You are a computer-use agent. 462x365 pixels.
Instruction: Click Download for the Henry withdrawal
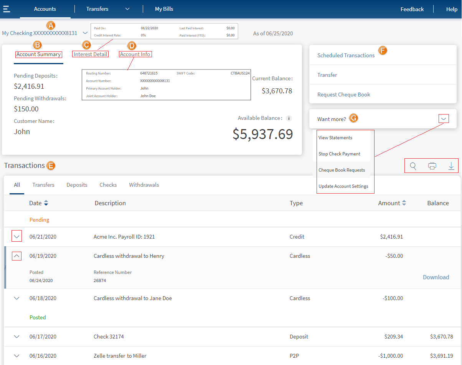[436, 277]
